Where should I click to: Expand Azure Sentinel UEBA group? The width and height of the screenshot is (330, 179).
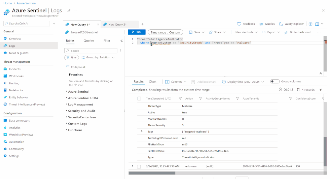(66, 98)
